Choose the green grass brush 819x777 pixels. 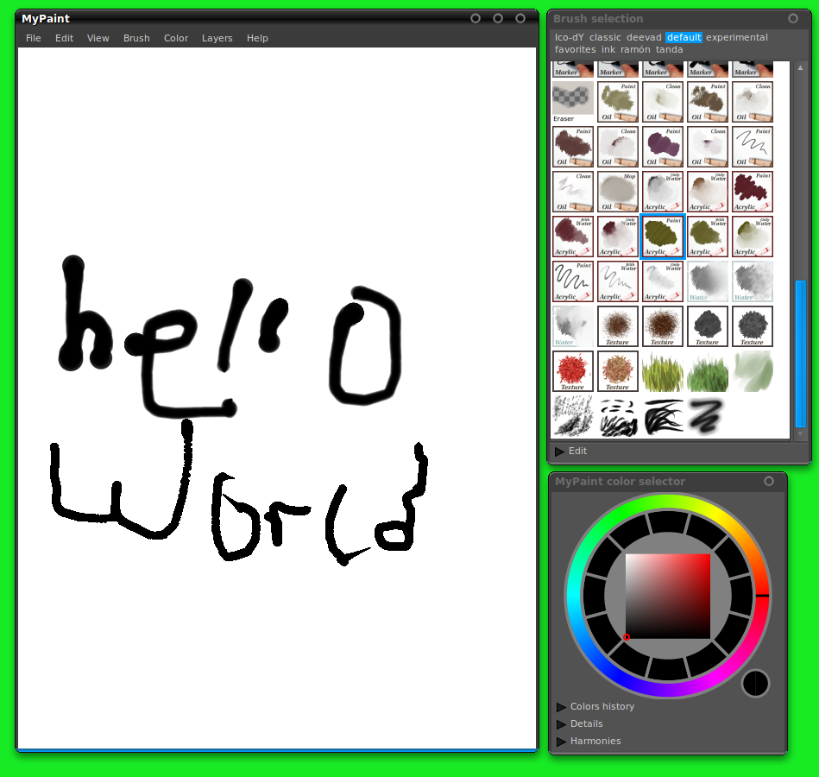[707, 371]
